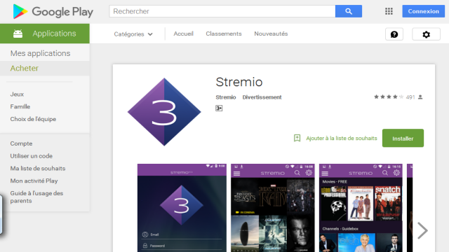Screen dimensions: 449x252
Task: Open the Accueil tab
Action: point(183,34)
